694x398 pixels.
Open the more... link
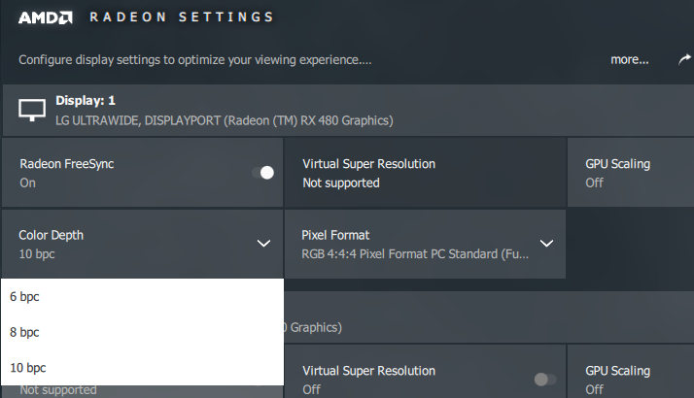click(630, 59)
